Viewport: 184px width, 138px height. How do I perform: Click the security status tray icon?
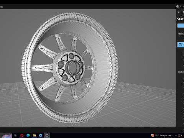click(179, 135)
